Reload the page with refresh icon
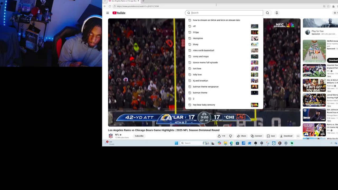 tap(110, 6)
